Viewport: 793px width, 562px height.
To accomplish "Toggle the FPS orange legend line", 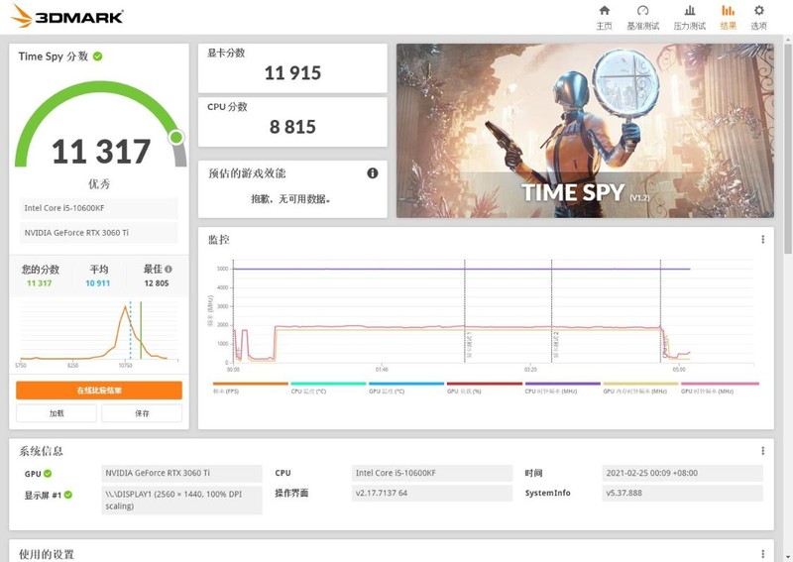I will pyautogui.click(x=251, y=384).
